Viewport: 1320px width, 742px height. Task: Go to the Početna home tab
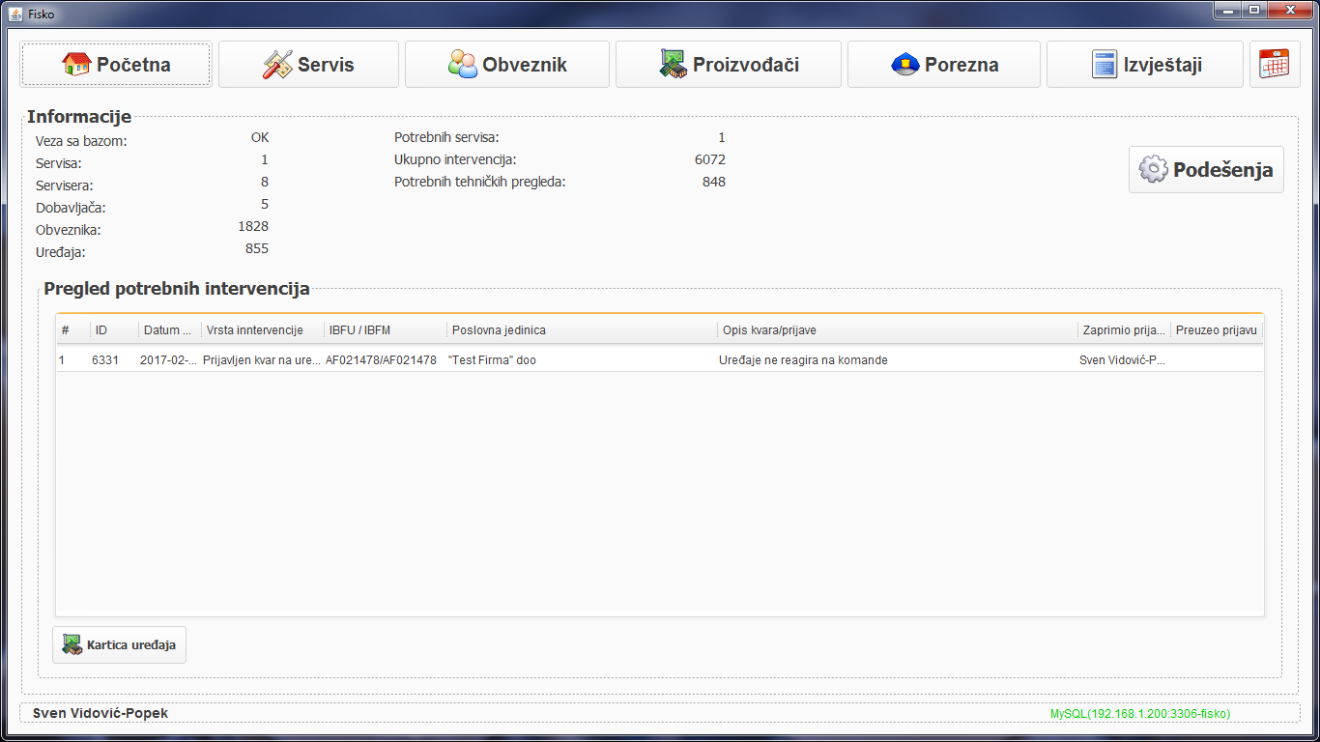116,65
